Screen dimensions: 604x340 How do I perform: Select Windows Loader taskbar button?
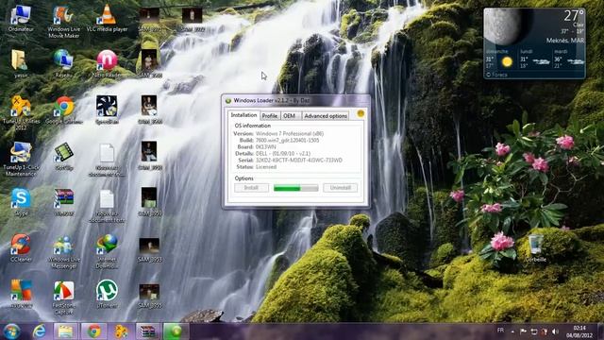pos(176,331)
